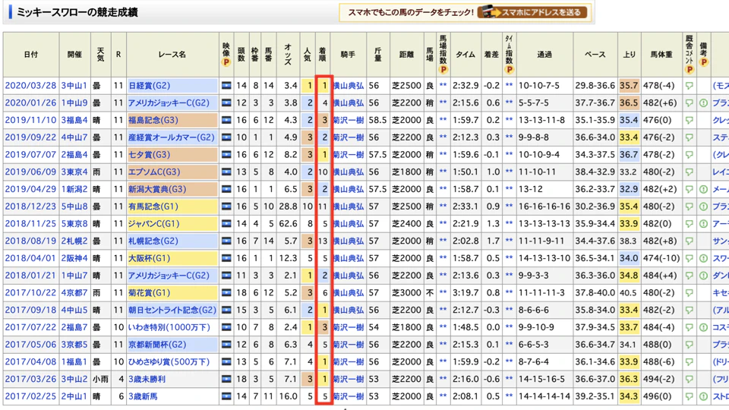Click the 着順 column header
The height and width of the screenshot is (410, 729).
pyautogui.click(x=323, y=55)
